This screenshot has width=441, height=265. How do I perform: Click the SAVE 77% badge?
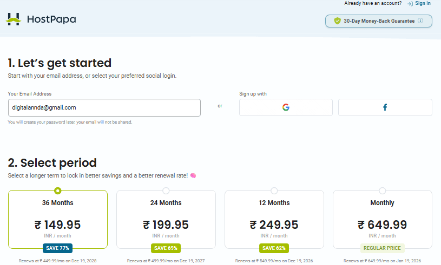coord(57,248)
